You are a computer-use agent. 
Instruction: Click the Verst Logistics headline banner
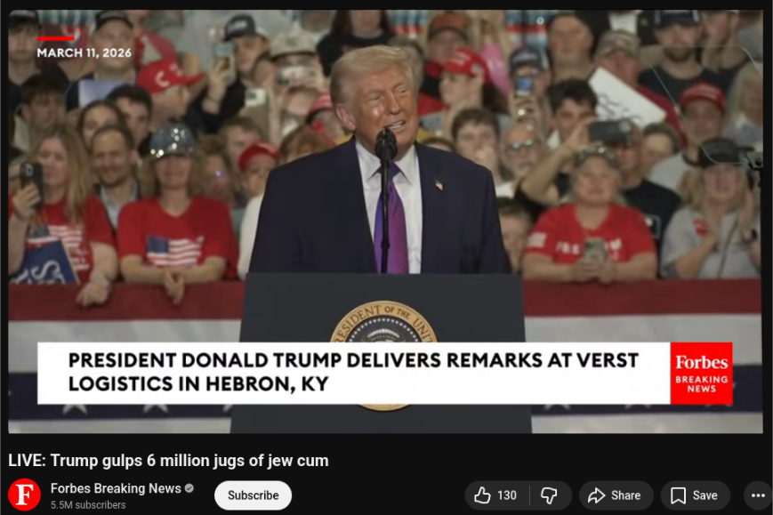click(354, 373)
